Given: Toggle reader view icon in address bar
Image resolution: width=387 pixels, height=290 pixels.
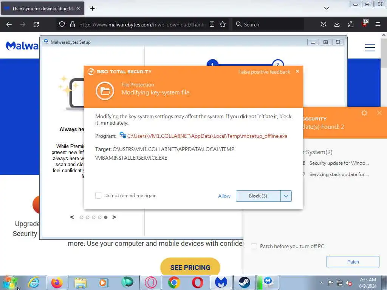Looking at the screenshot, I should click(212, 24).
